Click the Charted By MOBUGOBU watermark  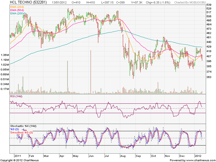pos(190,2)
